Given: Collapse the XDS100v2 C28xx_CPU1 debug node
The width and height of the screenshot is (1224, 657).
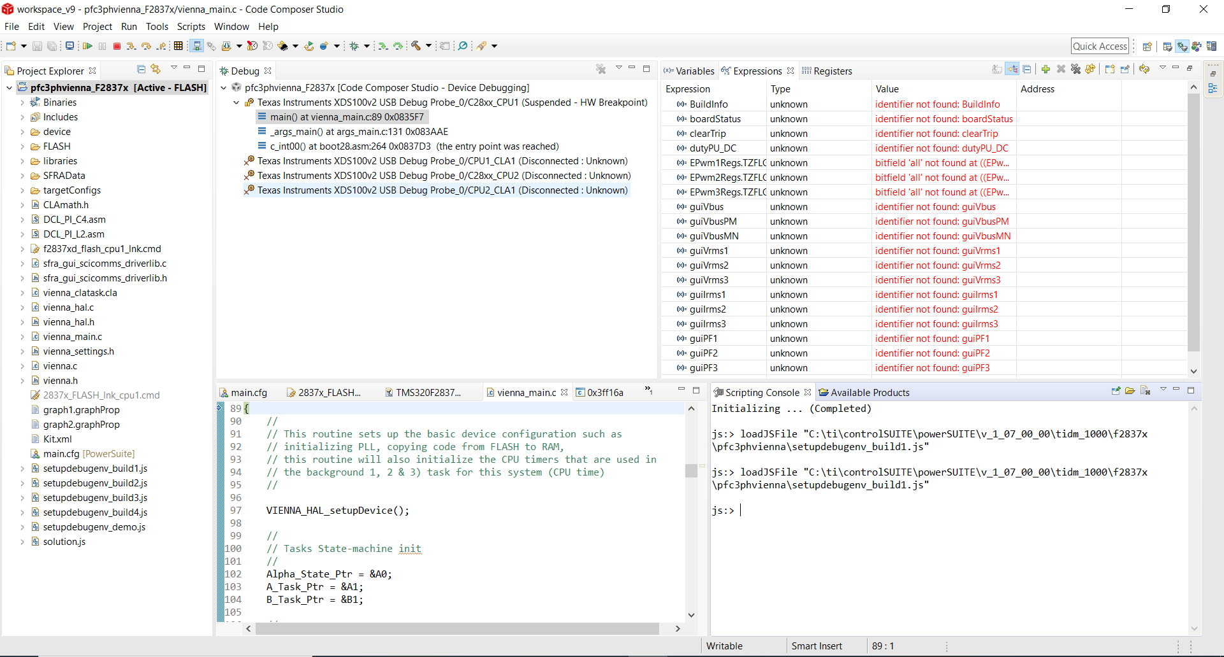Looking at the screenshot, I should coord(237,102).
